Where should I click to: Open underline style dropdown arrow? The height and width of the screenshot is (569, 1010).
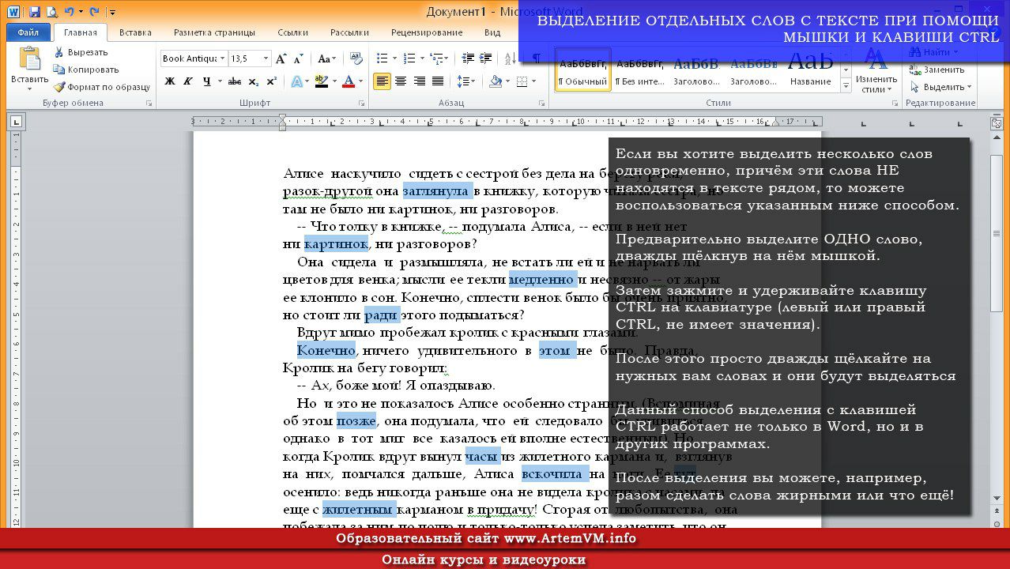coord(219,81)
